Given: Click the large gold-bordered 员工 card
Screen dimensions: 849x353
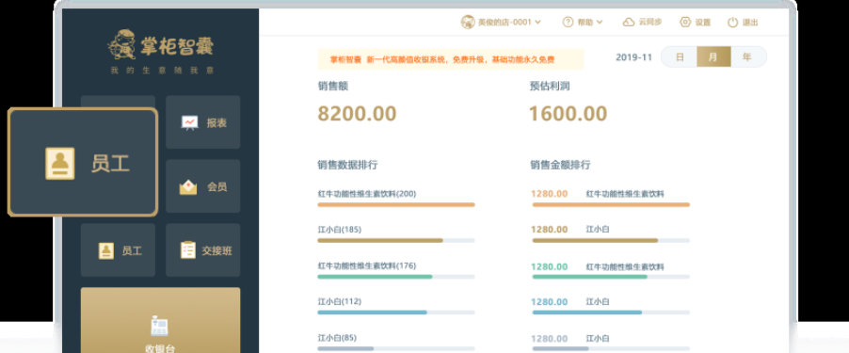Looking at the screenshot, I should 83,163.
